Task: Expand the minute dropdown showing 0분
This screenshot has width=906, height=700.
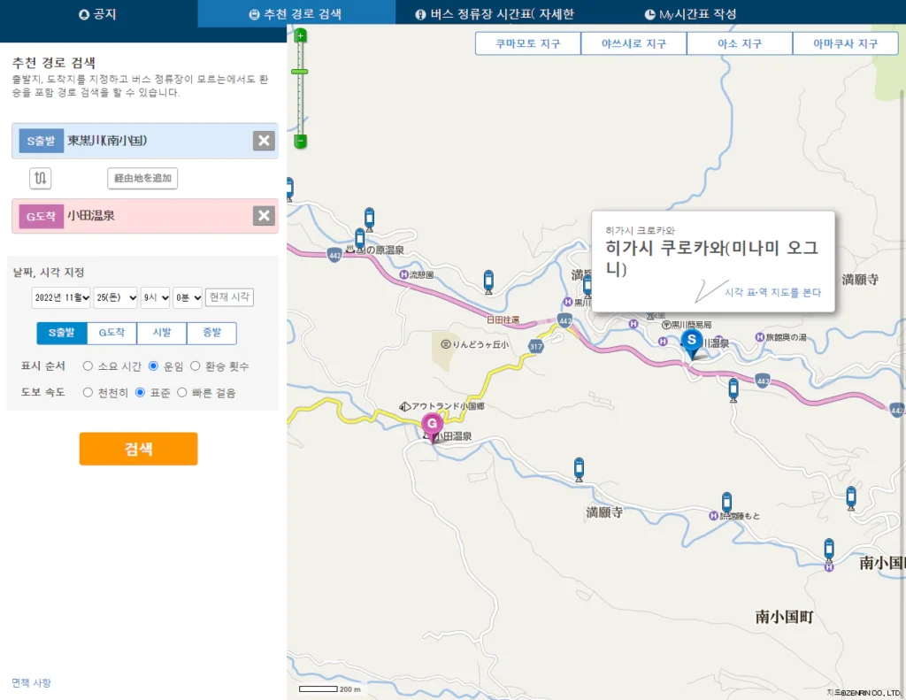Action: [188, 297]
